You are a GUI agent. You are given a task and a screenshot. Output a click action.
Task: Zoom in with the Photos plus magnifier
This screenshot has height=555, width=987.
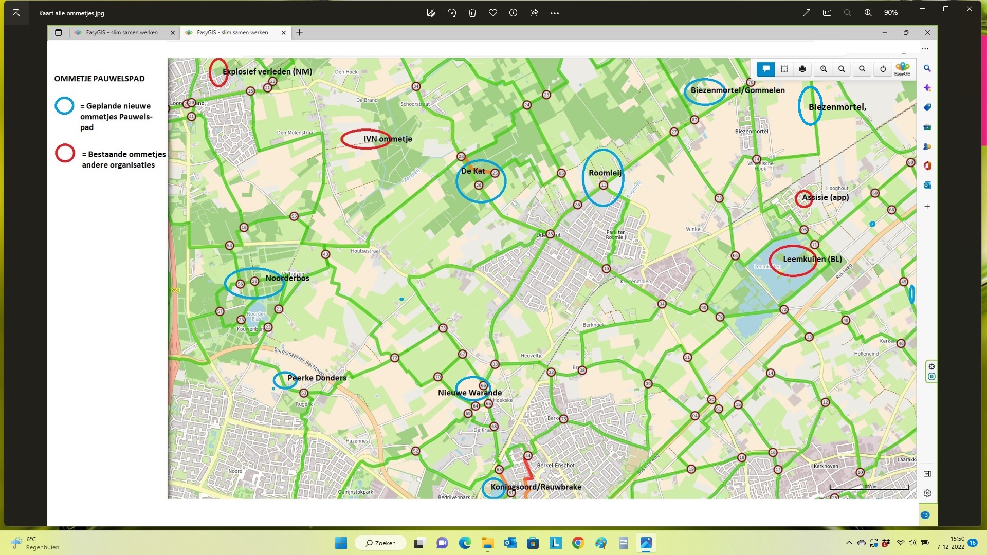pos(868,13)
